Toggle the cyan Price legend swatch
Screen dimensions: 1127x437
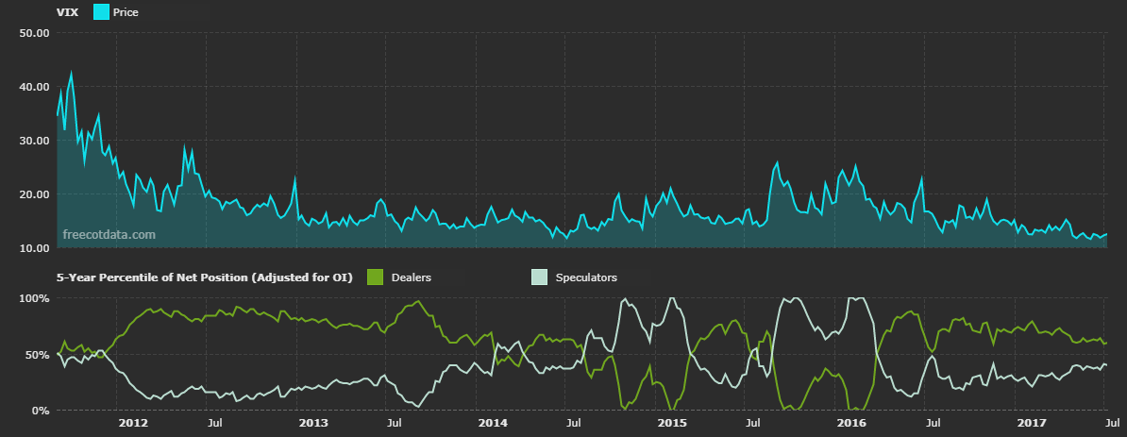point(101,12)
